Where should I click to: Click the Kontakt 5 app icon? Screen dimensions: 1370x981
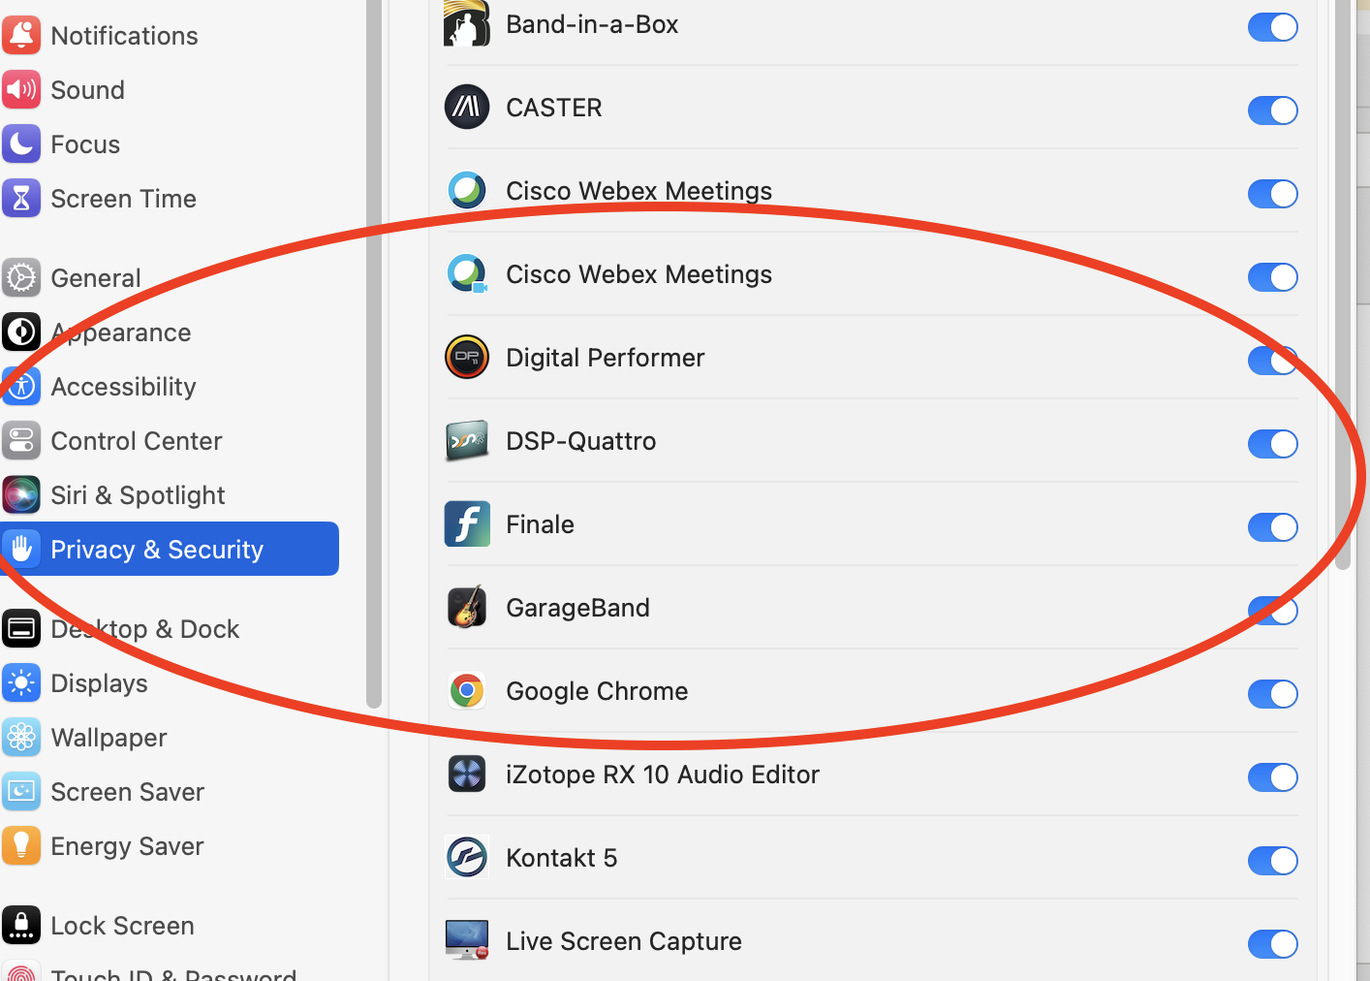pos(467,857)
